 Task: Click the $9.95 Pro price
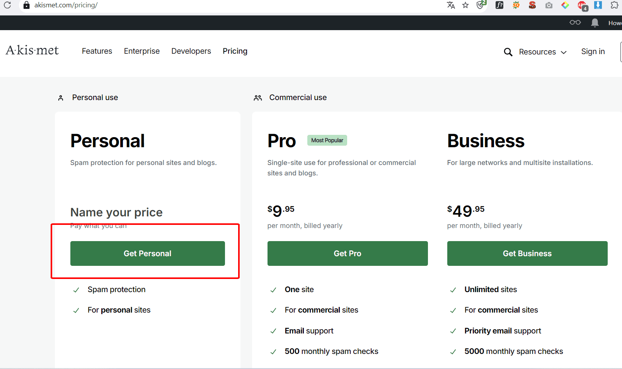(281, 211)
